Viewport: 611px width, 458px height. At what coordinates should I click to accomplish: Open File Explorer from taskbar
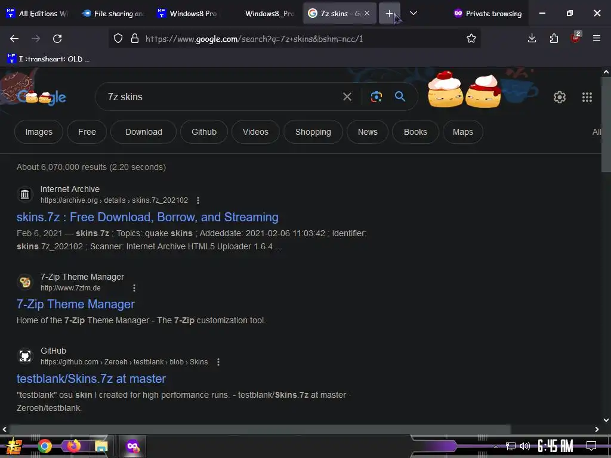click(x=101, y=446)
